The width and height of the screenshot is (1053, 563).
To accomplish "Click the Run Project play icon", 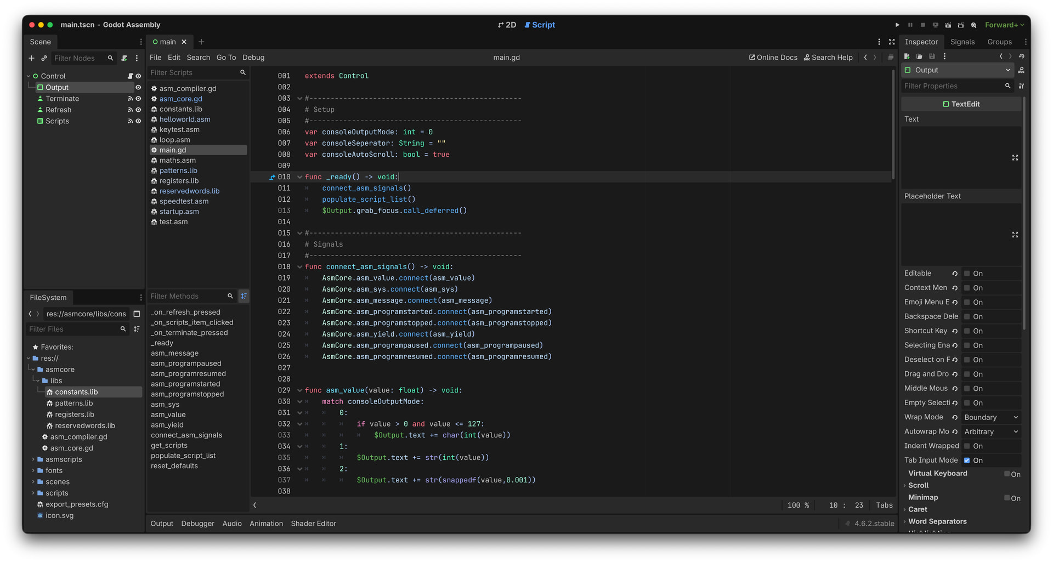I will point(897,25).
